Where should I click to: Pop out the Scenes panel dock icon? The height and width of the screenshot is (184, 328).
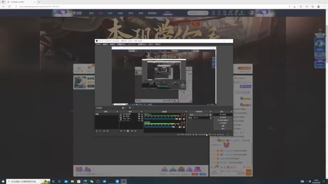117,112
